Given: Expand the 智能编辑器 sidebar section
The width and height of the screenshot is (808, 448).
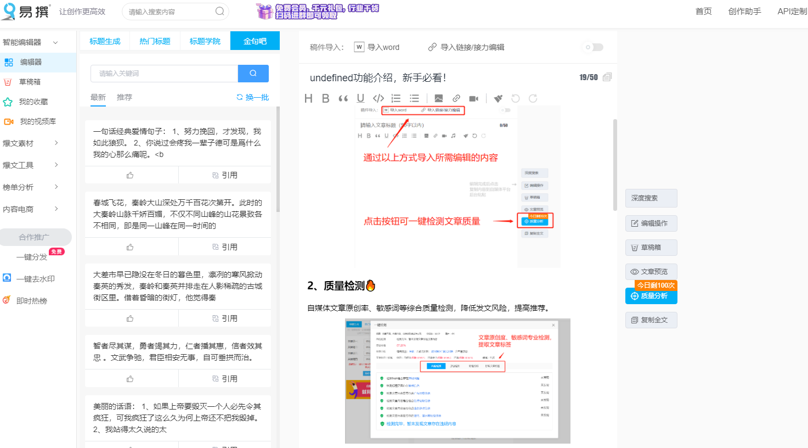Looking at the screenshot, I should pyautogui.click(x=31, y=42).
